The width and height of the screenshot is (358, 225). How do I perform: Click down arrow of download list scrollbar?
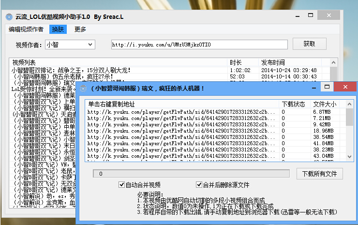[x=350, y=157]
